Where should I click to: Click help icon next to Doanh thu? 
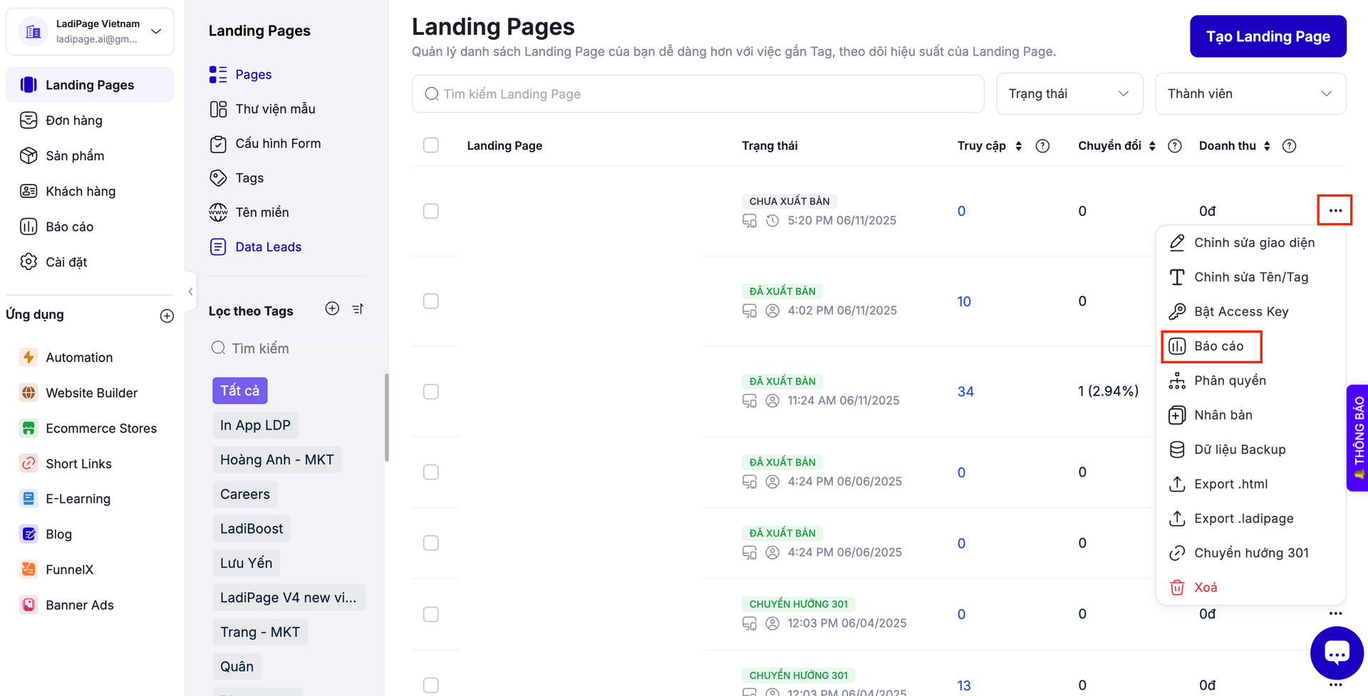click(1289, 146)
